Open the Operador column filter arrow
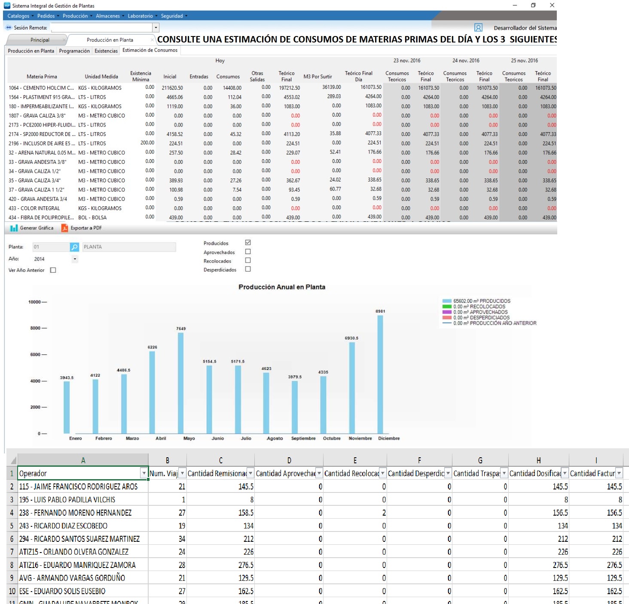The height and width of the screenshot is (604, 629). [x=144, y=473]
